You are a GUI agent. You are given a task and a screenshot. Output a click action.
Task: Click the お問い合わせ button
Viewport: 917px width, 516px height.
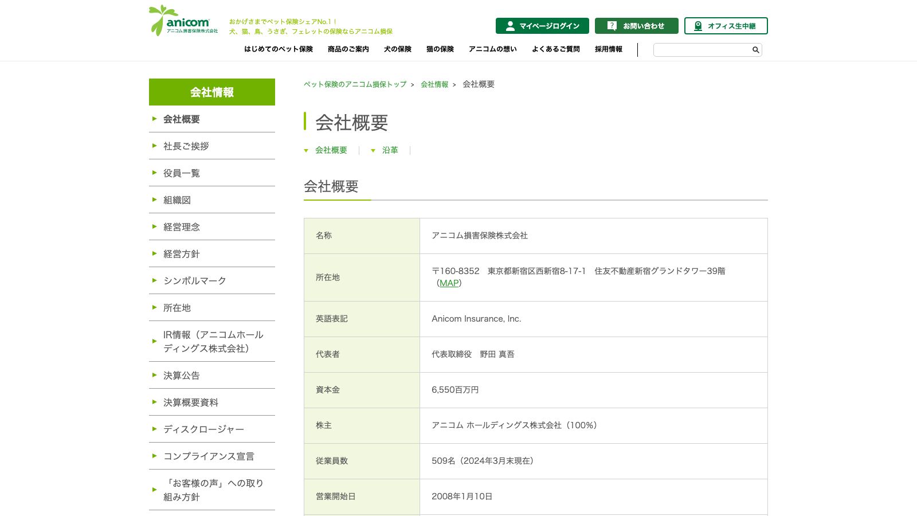[x=637, y=26]
